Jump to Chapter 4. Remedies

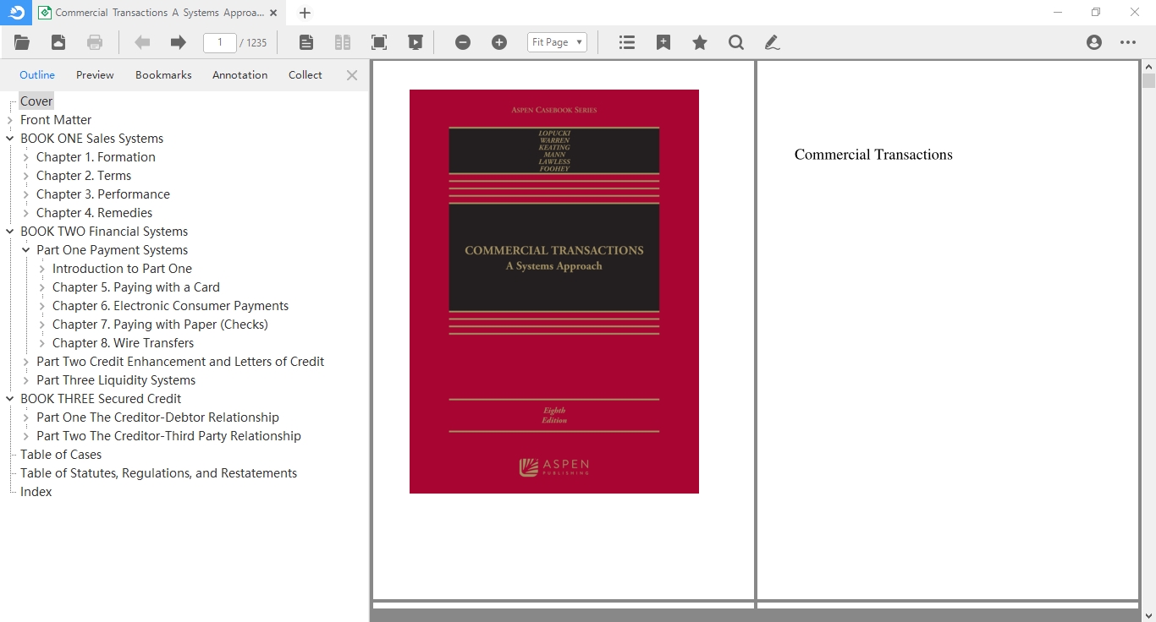click(95, 213)
